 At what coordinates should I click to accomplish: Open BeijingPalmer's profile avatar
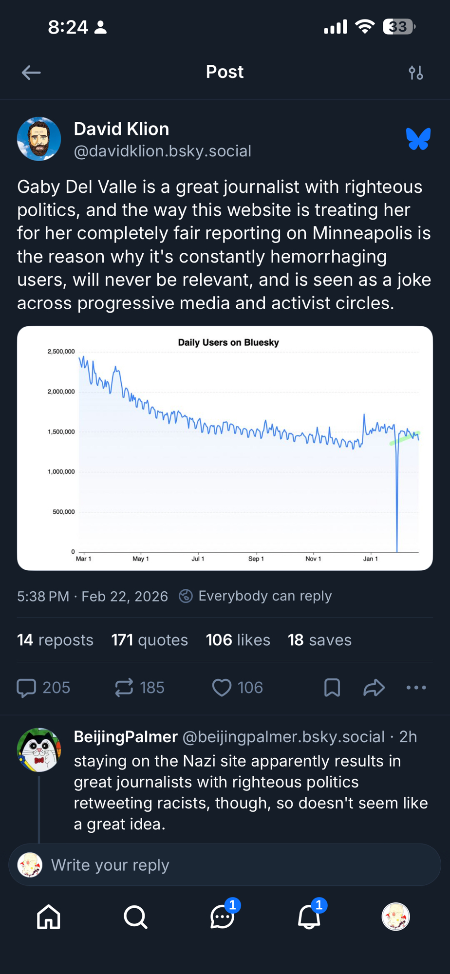39,750
